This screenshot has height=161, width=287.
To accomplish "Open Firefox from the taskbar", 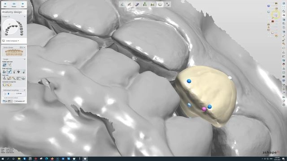I will click(x=52, y=159).
